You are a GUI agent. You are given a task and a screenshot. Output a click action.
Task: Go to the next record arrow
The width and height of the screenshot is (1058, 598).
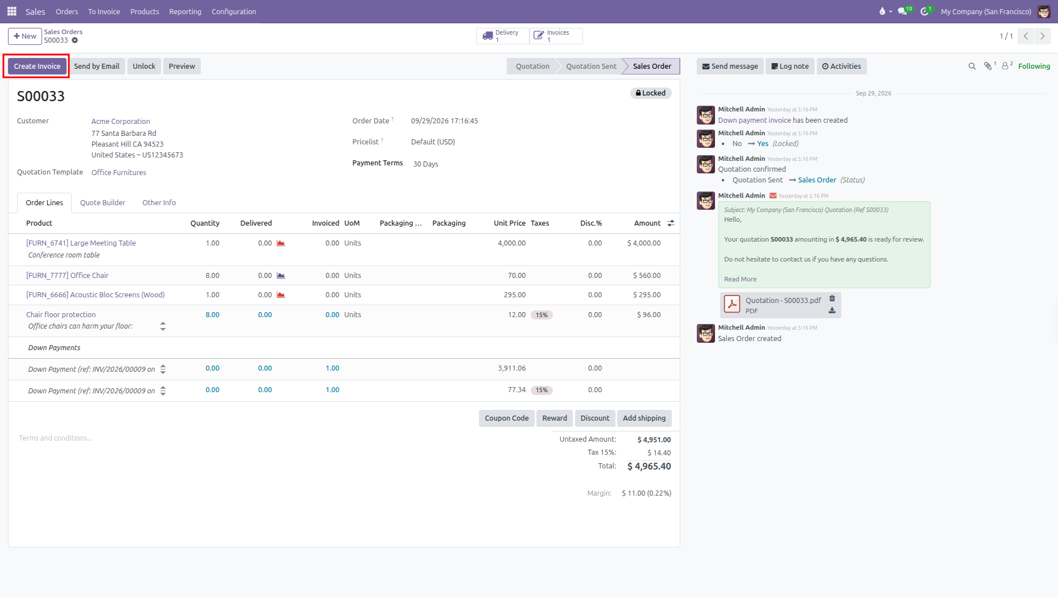click(1043, 36)
